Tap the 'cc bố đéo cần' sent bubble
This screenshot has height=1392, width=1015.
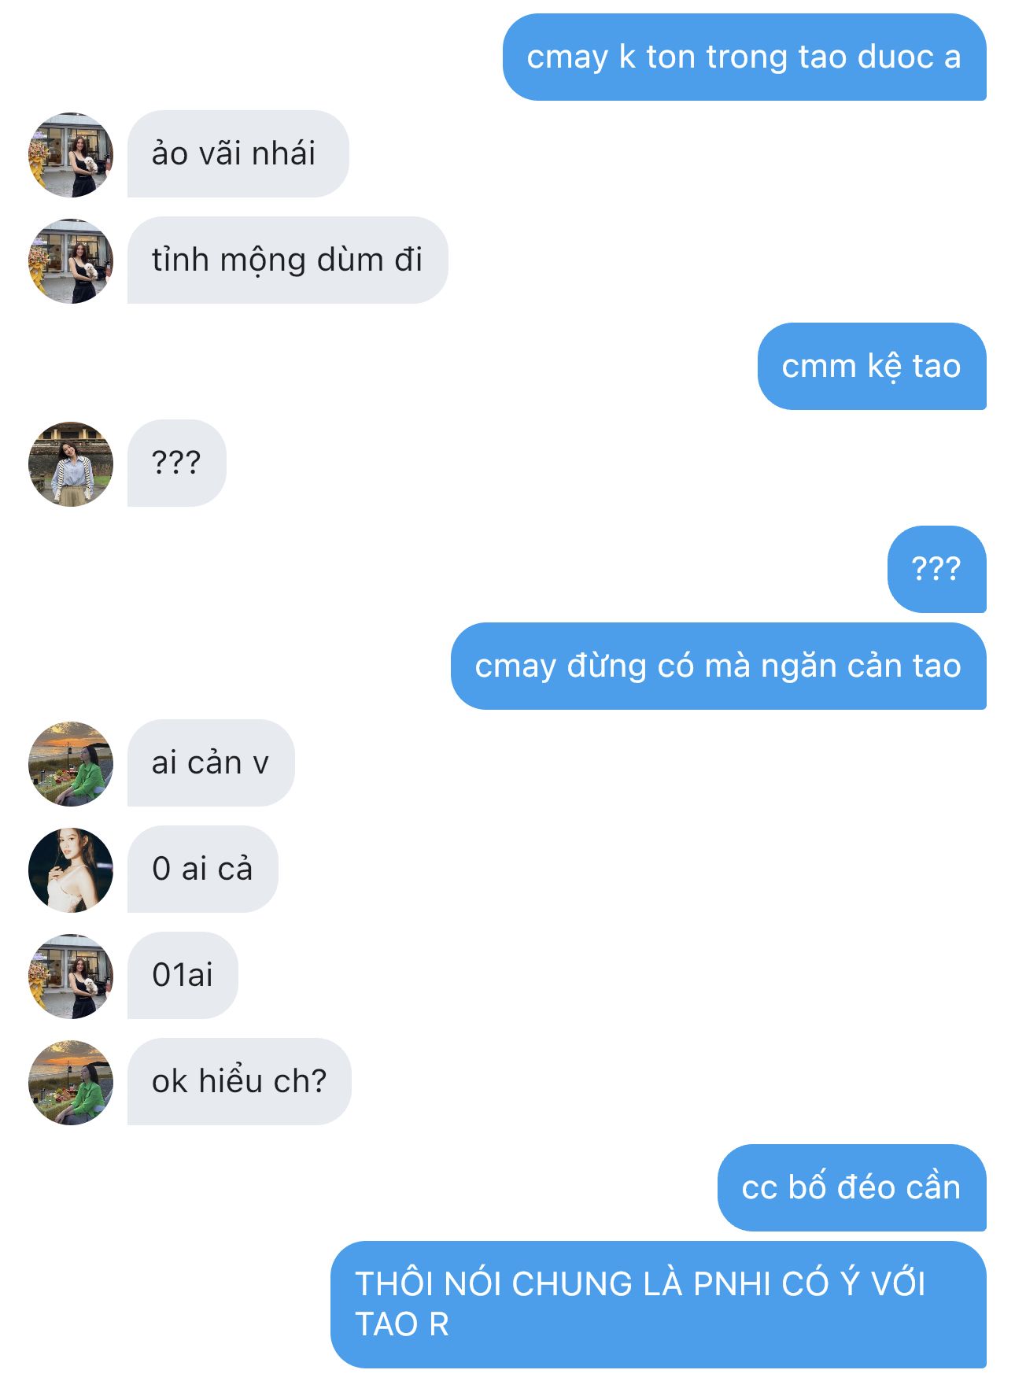click(851, 1187)
